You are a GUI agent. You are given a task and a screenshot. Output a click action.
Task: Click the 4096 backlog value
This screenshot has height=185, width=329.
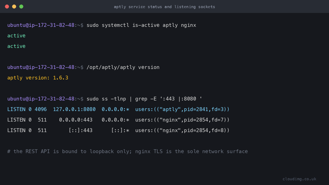(41, 109)
